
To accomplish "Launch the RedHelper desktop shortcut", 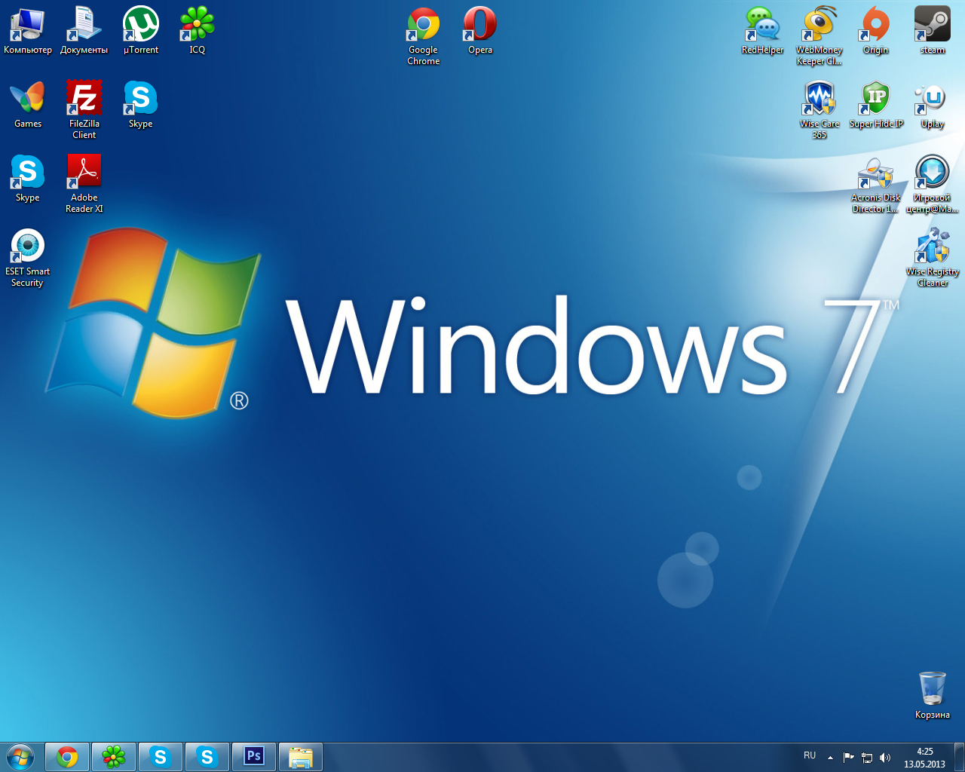I will [x=762, y=30].
